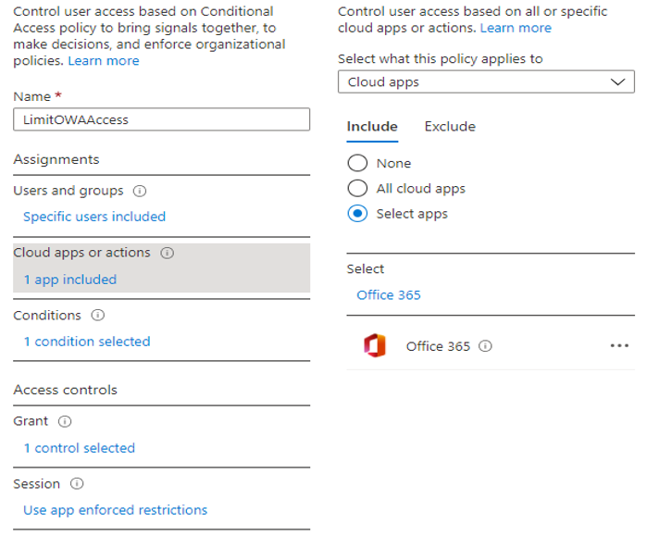Open the Cloud apps dropdown
This screenshot has width=659, height=560.
pos(486,81)
